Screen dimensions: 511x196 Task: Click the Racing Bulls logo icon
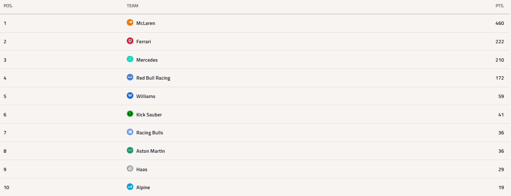(x=130, y=132)
